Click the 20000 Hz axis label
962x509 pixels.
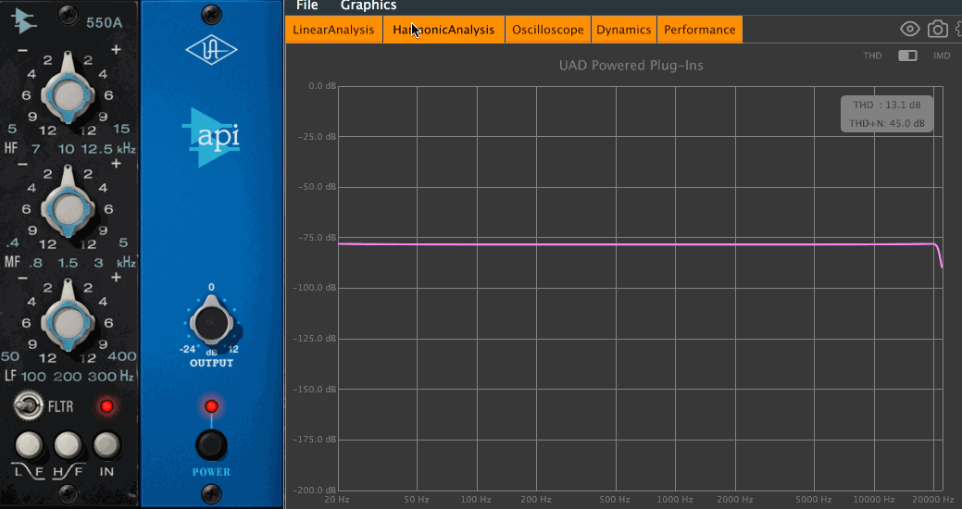932,499
